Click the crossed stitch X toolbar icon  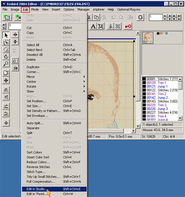click(x=118, y=26)
